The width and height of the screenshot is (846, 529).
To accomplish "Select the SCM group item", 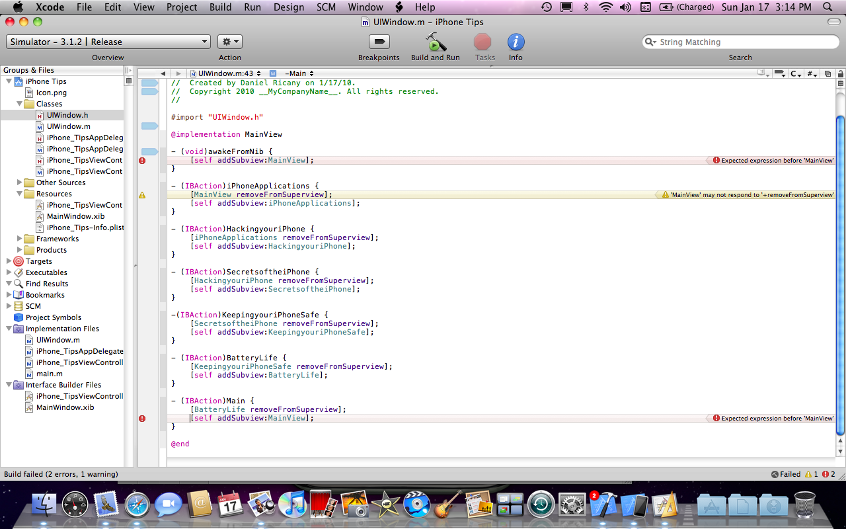I will tap(33, 306).
